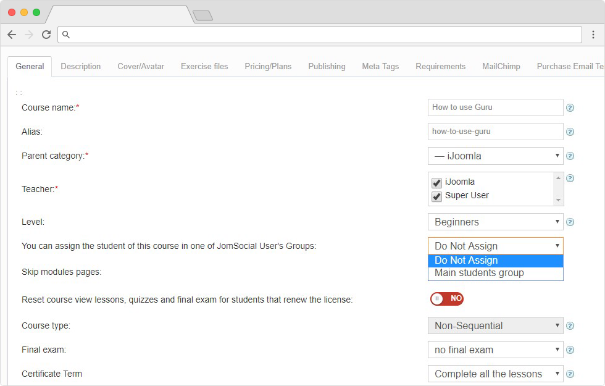The width and height of the screenshot is (605, 386).
Task: Click help icon next to Parent category
Action: 570,156
